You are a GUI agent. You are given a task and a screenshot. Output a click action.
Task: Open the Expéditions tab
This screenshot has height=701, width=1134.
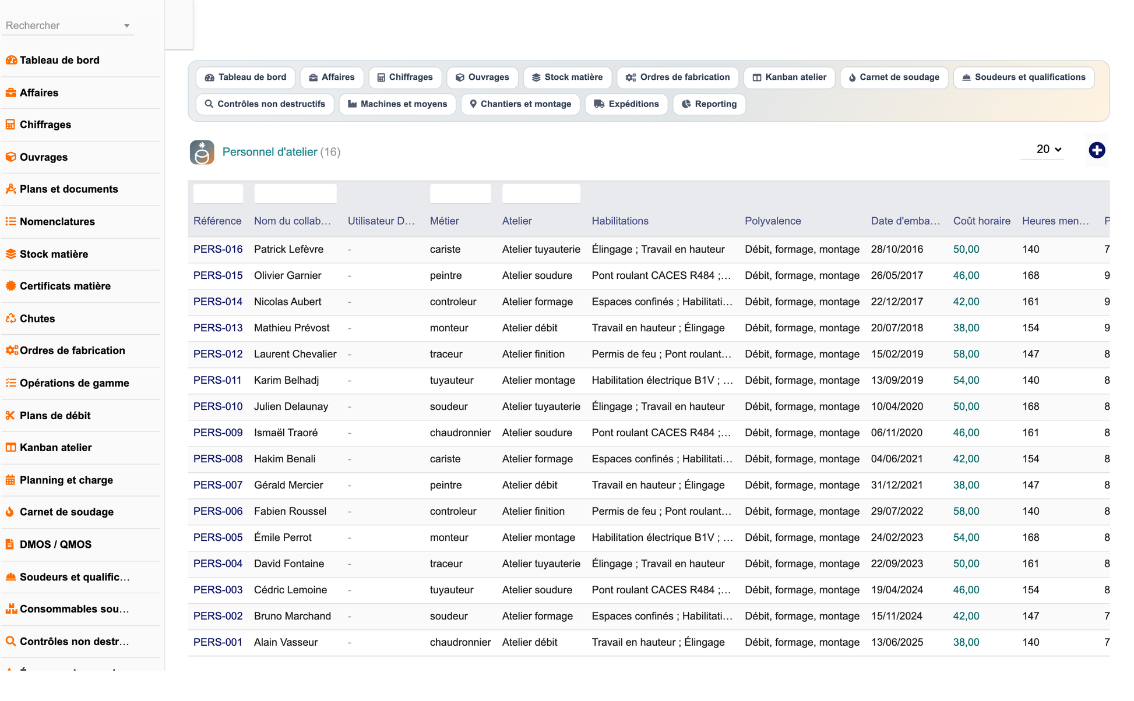tap(626, 104)
